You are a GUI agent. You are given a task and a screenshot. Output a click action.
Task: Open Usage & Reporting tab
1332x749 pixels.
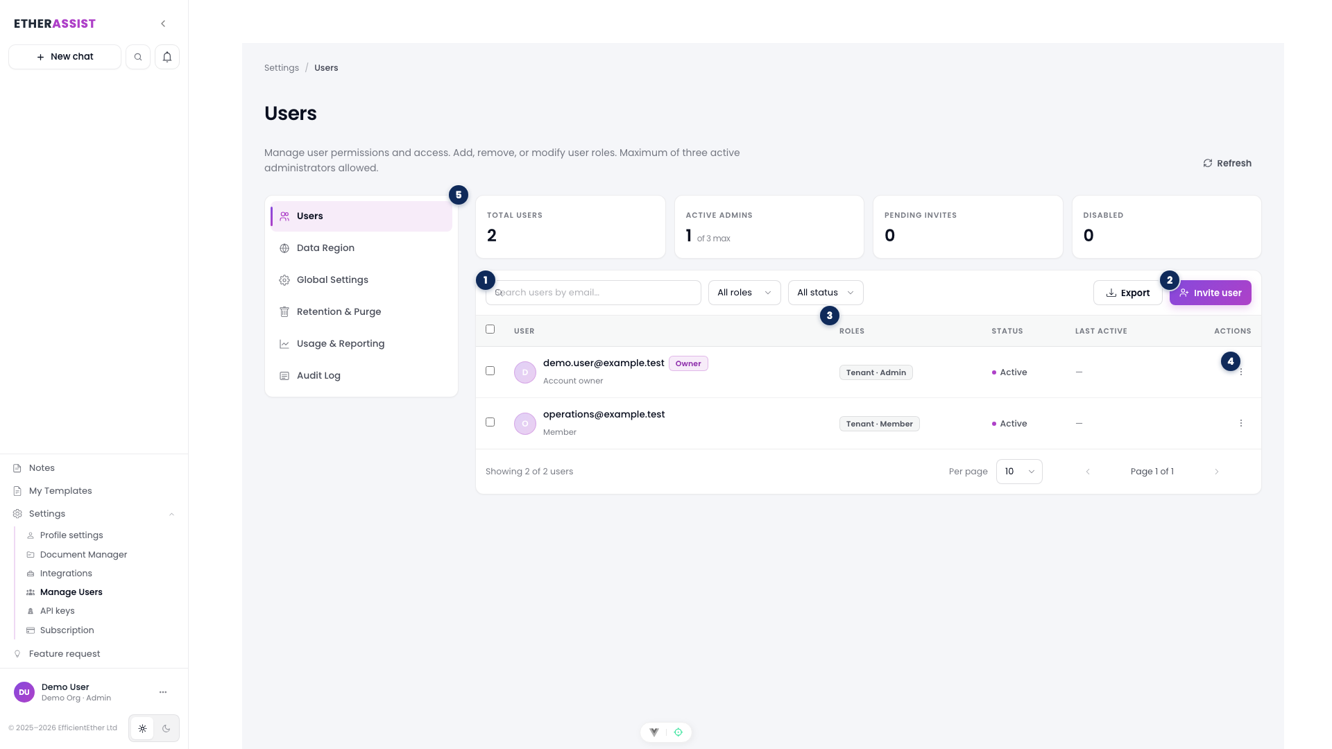(361, 344)
